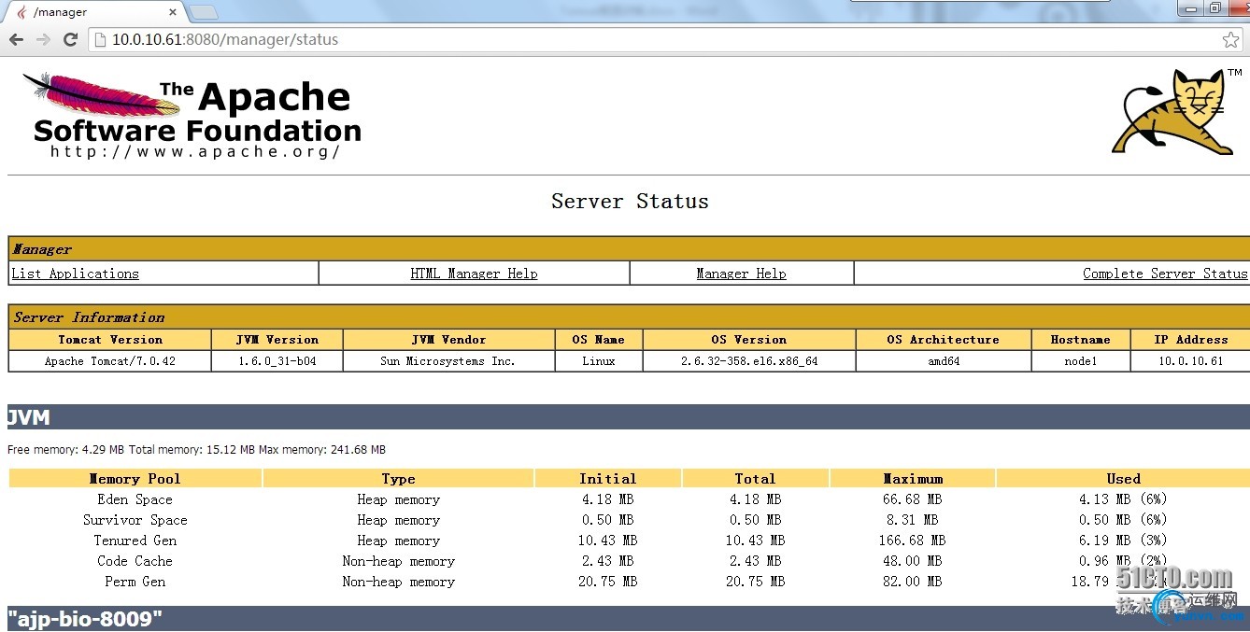Click the OS Architecture column header
The width and height of the screenshot is (1250, 632).
coord(944,340)
